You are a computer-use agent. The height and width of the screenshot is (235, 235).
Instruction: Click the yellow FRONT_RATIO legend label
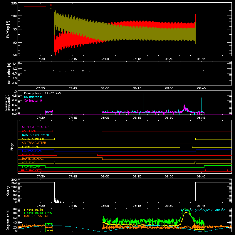pyautogui.click(x=33, y=210)
